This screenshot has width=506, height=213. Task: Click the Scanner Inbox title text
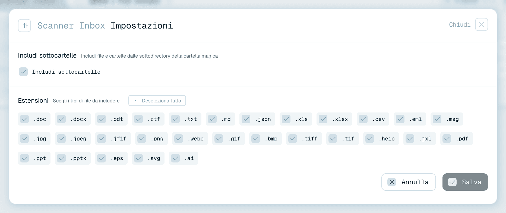(x=71, y=26)
